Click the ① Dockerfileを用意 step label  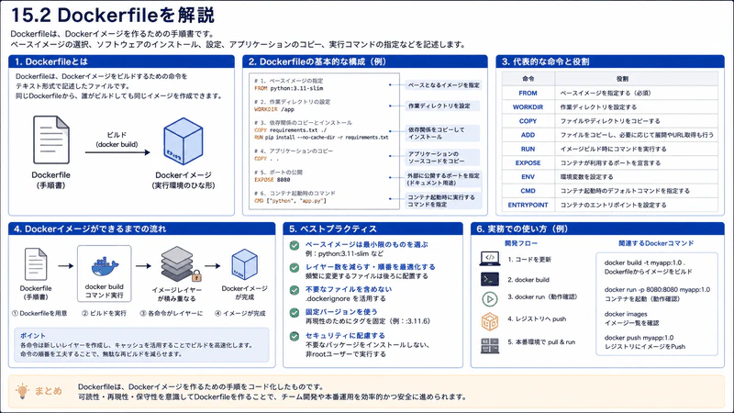tap(39, 313)
